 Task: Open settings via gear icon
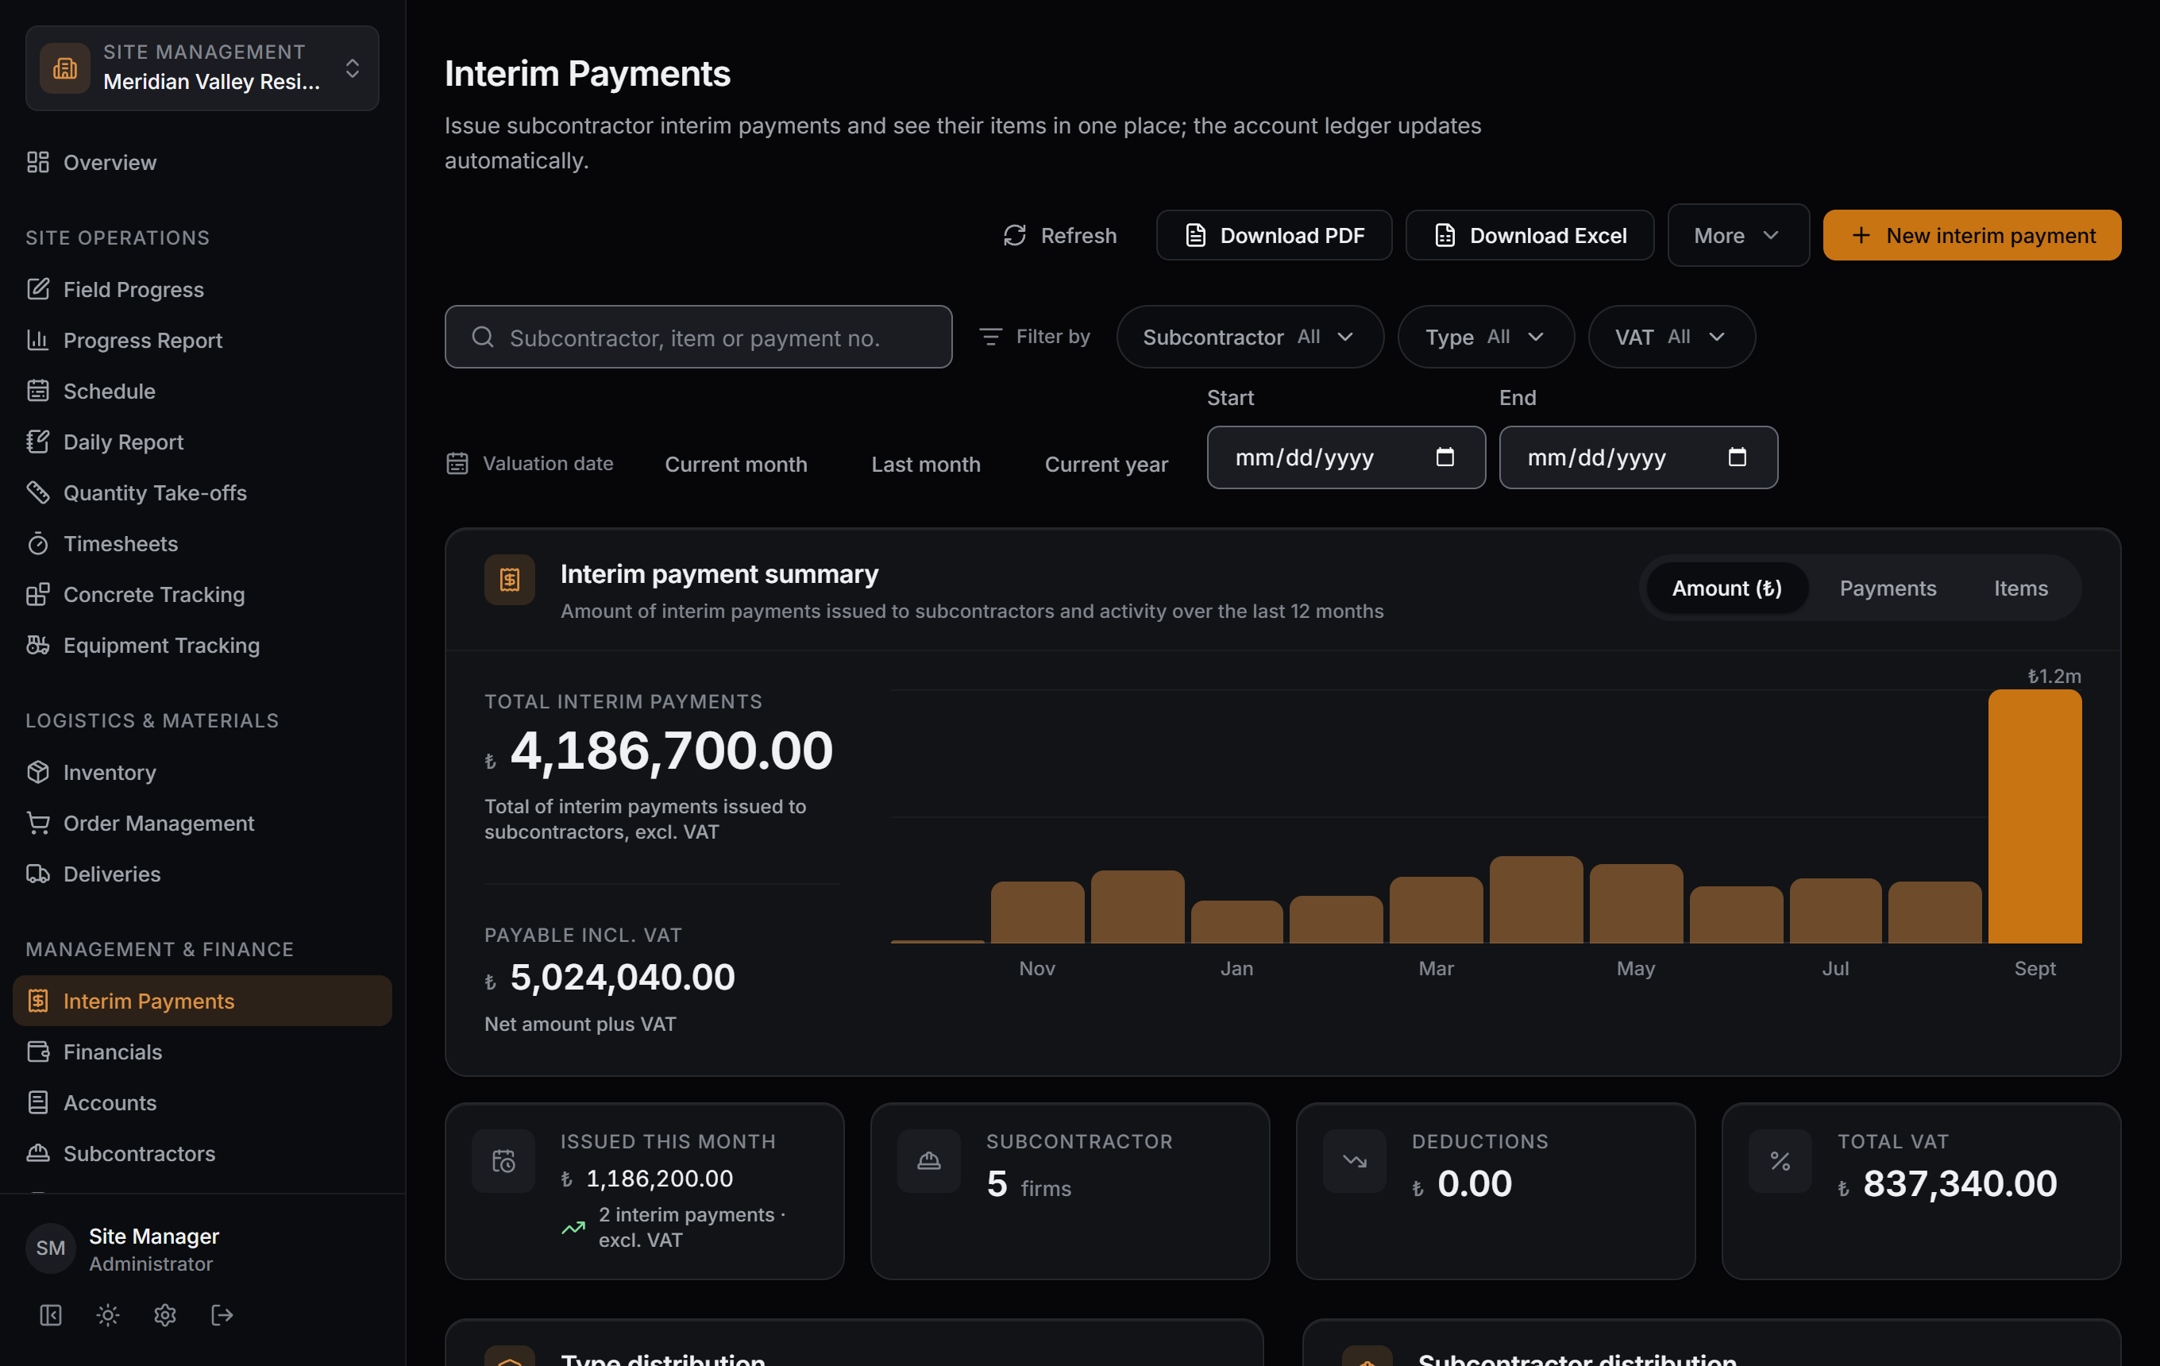click(x=165, y=1315)
